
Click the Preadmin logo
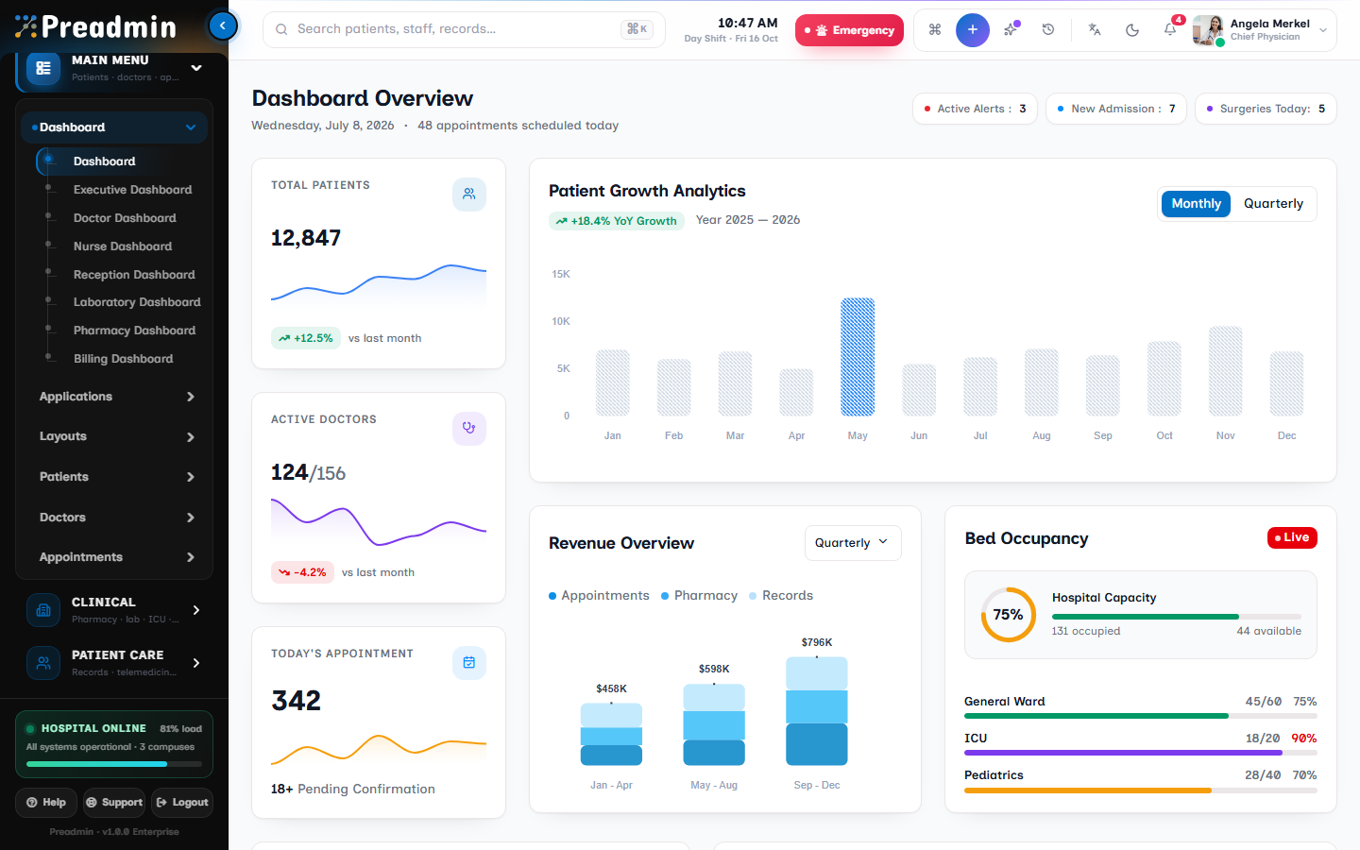point(95,26)
